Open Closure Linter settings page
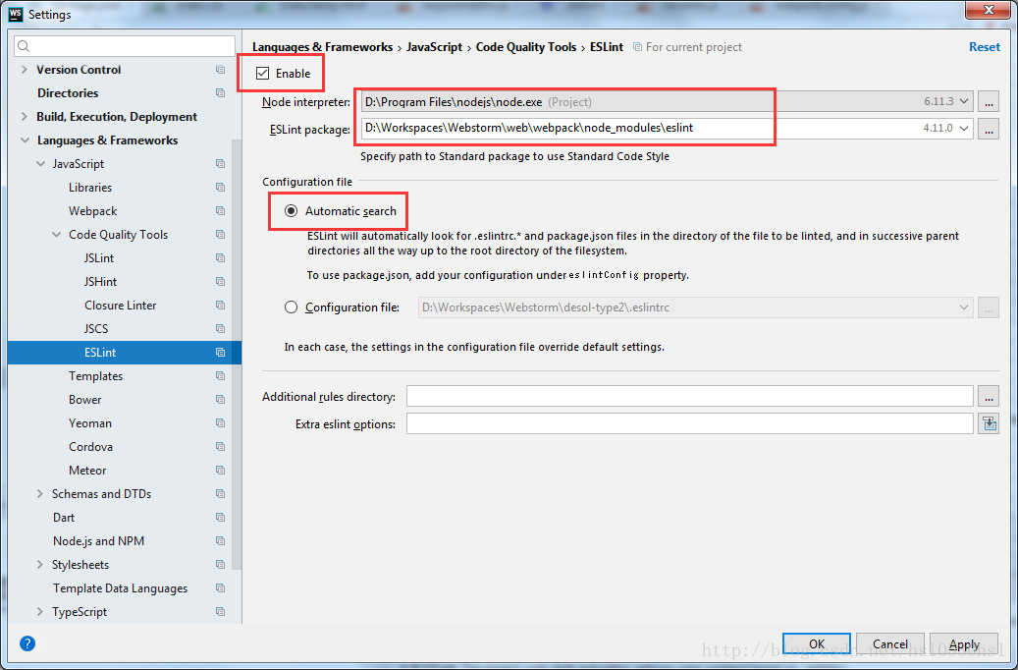1018x670 pixels. click(120, 305)
